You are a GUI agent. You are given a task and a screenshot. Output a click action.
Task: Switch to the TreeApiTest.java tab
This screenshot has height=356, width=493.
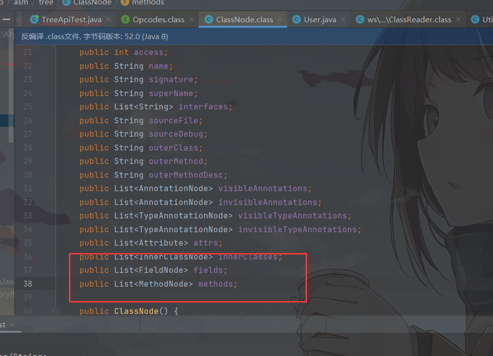coord(71,20)
